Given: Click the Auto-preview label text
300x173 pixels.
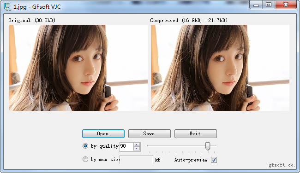Looking at the screenshot, I should (191, 160).
